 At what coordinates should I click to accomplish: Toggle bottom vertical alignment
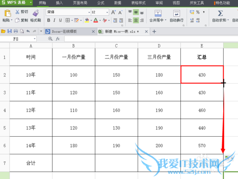(142, 13)
